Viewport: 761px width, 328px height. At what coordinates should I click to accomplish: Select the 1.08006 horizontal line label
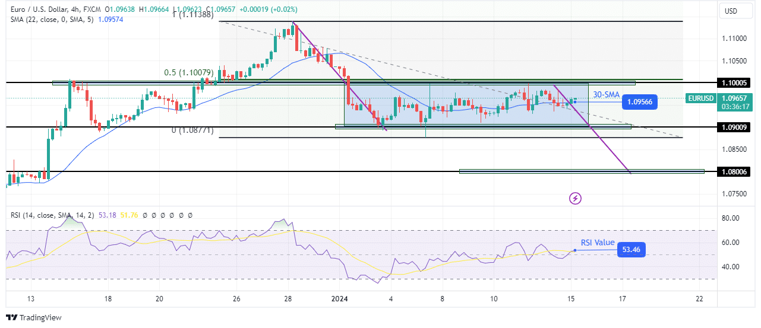pyautogui.click(x=735, y=171)
